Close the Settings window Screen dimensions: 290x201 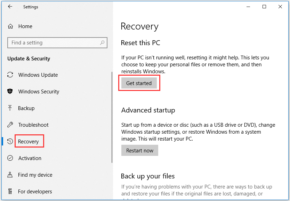(280, 7)
